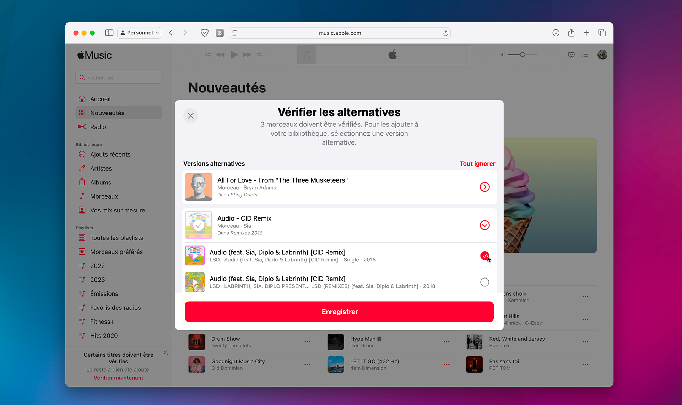Open more options for Goodnight Music City
The width and height of the screenshot is (682, 405).
[308, 364]
